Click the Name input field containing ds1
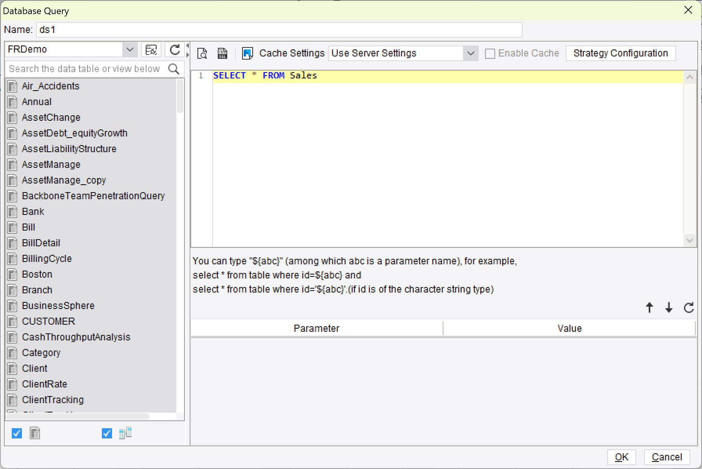702x469 pixels. [279, 29]
